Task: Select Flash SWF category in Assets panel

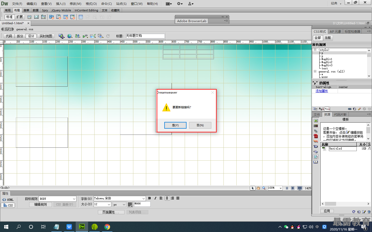Action: coord(316,136)
